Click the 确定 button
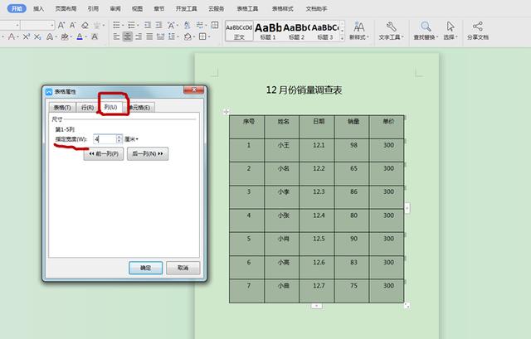 pyautogui.click(x=146, y=268)
